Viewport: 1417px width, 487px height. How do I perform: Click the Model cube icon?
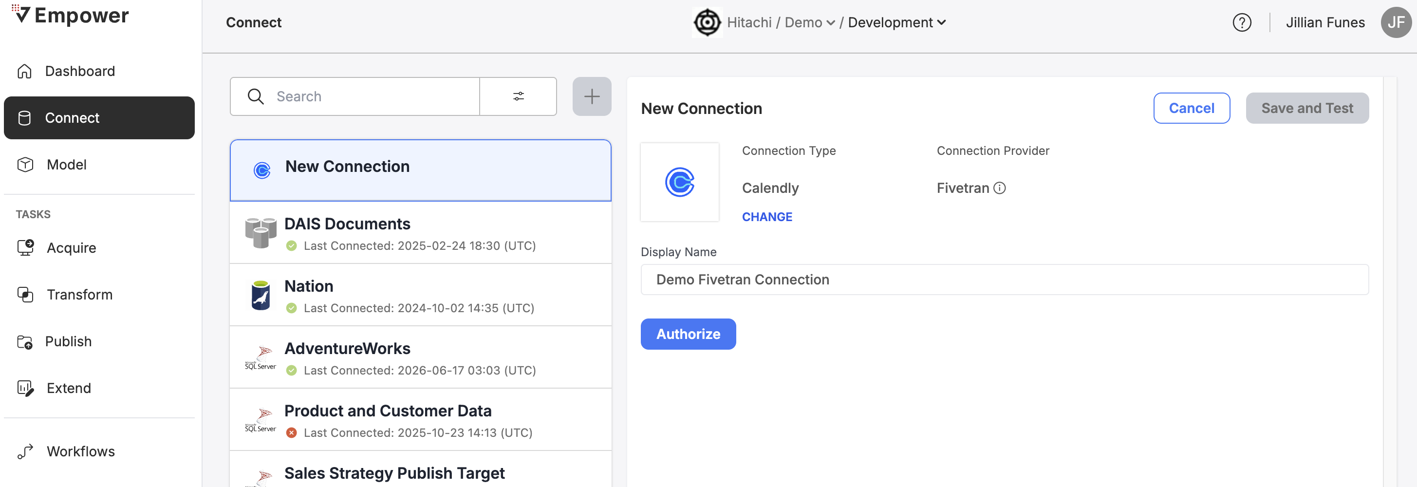[25, 165]
